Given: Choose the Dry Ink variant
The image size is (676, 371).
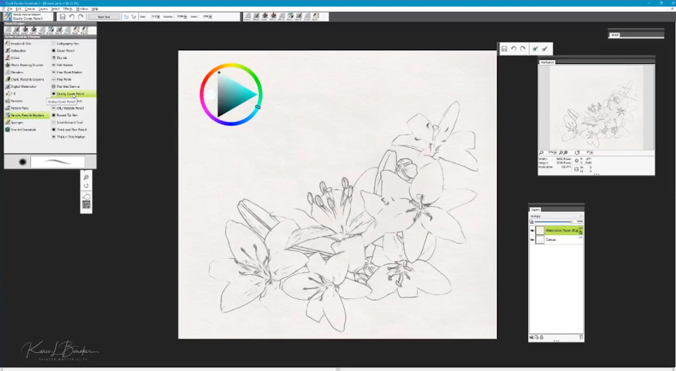Looking at the screenshot, I should coord(73,57).
